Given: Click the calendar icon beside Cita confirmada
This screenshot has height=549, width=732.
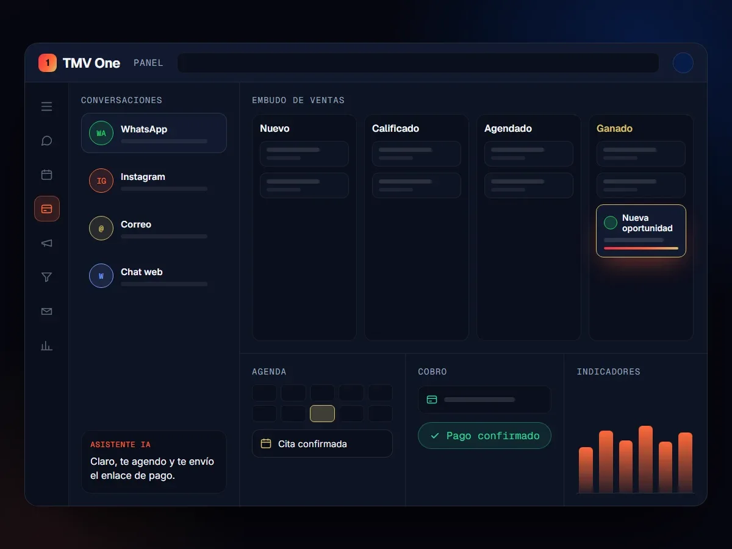Looking at the screenshot, I should (266, 443).
